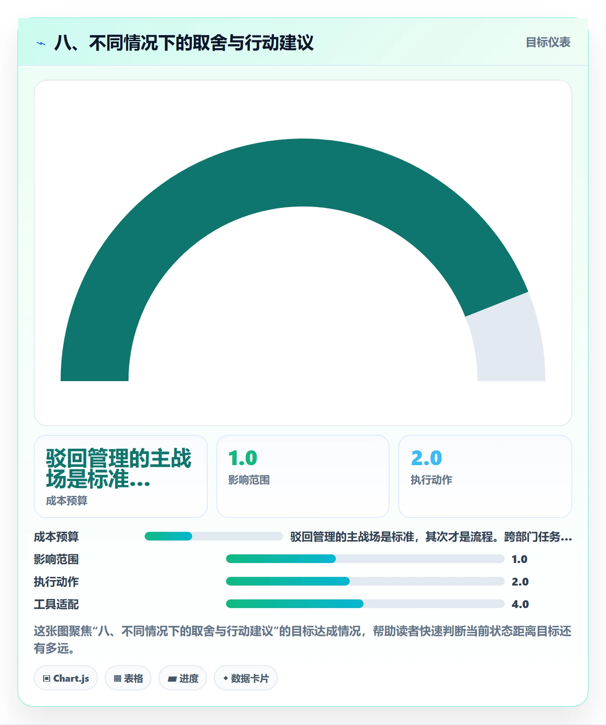Viewport: 606px width, 725px height.
Task: Click the diamond icon in 数据卡片 tag
Action: pos(226,678)
